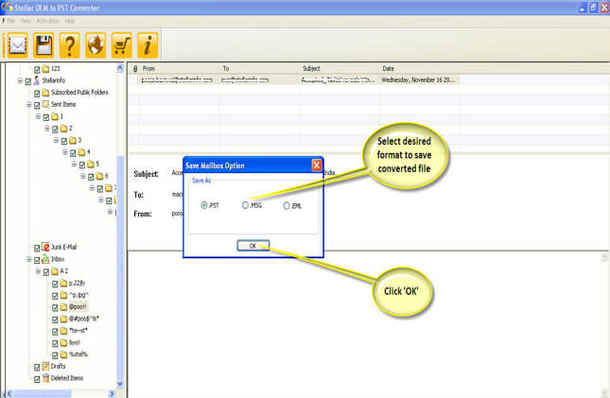Image resolution: width=610 pixels, height=398 pixels.
Task: Click the StellarInfo user profile icon
Action: point(37,80)
